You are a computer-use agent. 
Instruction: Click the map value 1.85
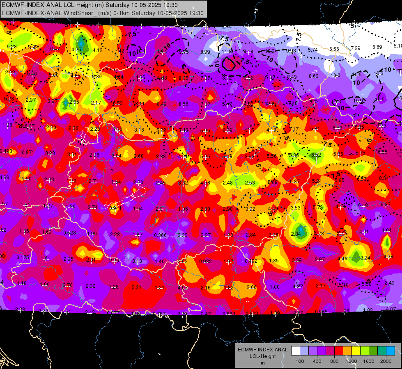[274, 260]
